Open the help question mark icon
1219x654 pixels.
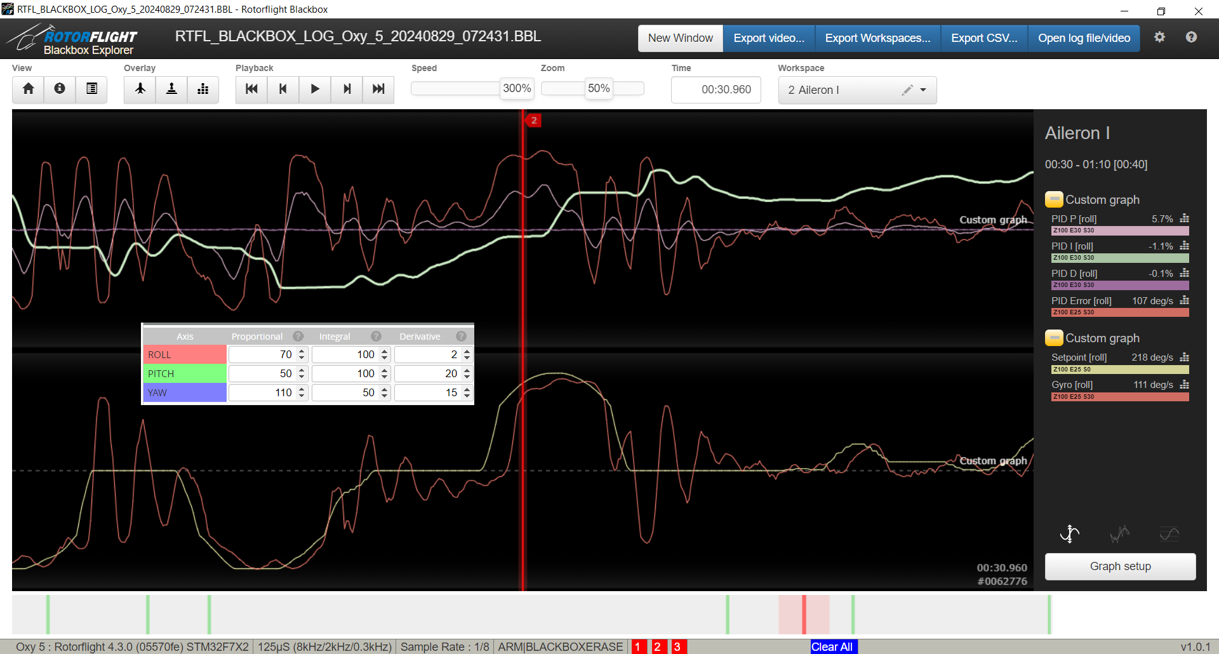1191,37
